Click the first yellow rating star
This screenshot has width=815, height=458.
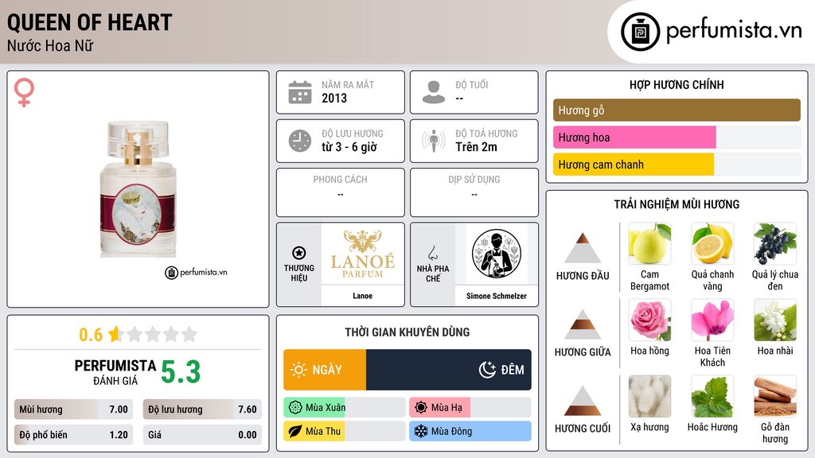pos(115,334)
